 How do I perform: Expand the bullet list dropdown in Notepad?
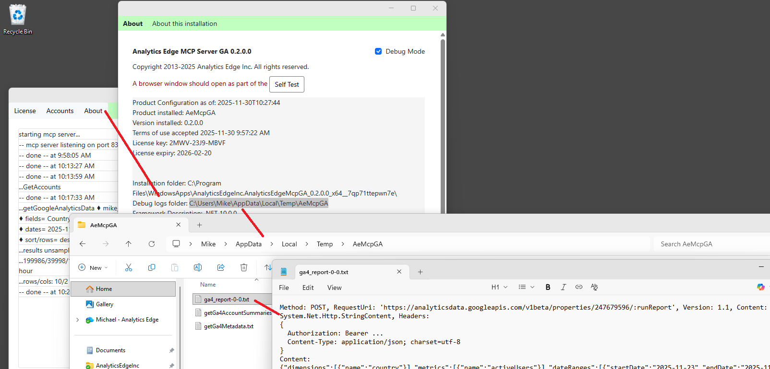point(526,287)
